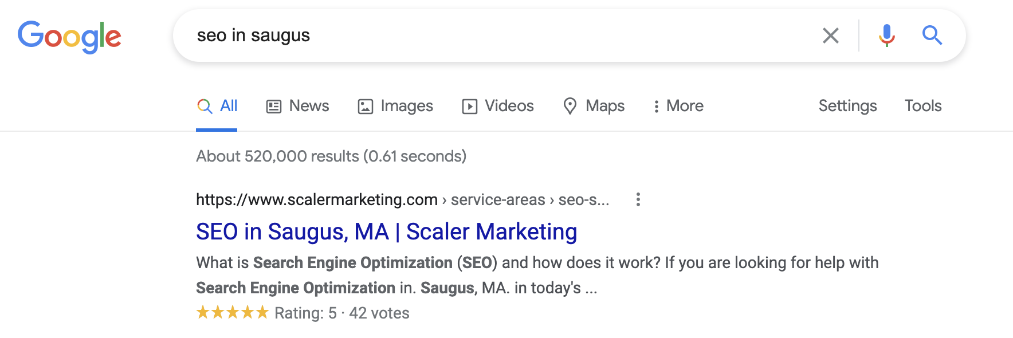Click the Videos tab play icon
Viewport: 1013px width, 338px height.
click(469, 105)
